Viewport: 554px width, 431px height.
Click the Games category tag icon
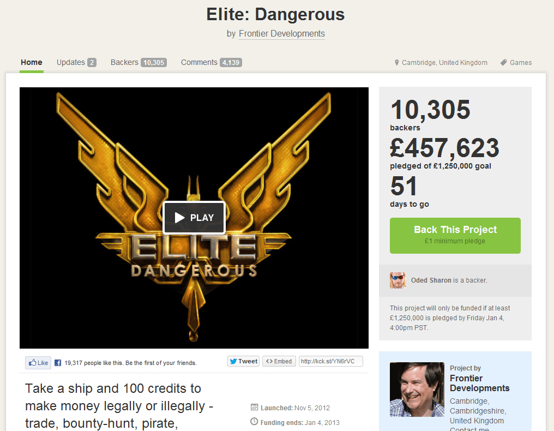coord(503,63)
